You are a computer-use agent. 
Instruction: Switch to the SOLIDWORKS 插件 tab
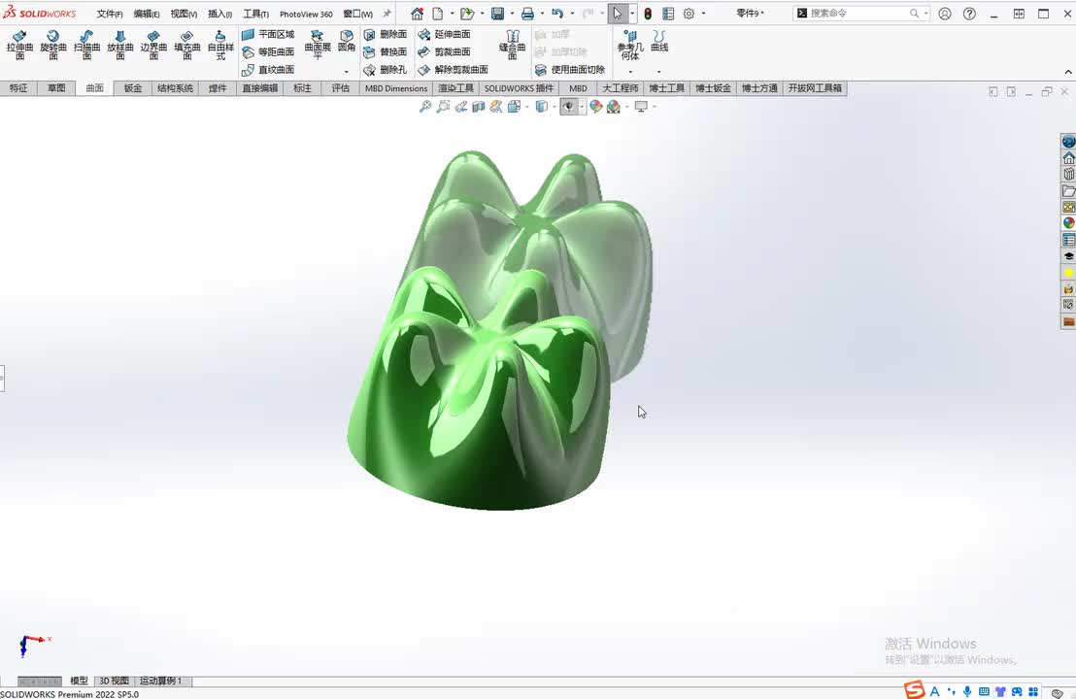[519, 88]
